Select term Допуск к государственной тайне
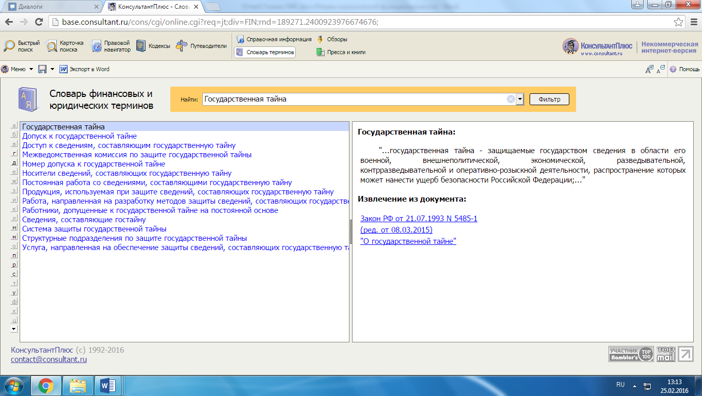The height and width of the screenshot is (396, 702). pyautogui.click(x=79, y=136)
